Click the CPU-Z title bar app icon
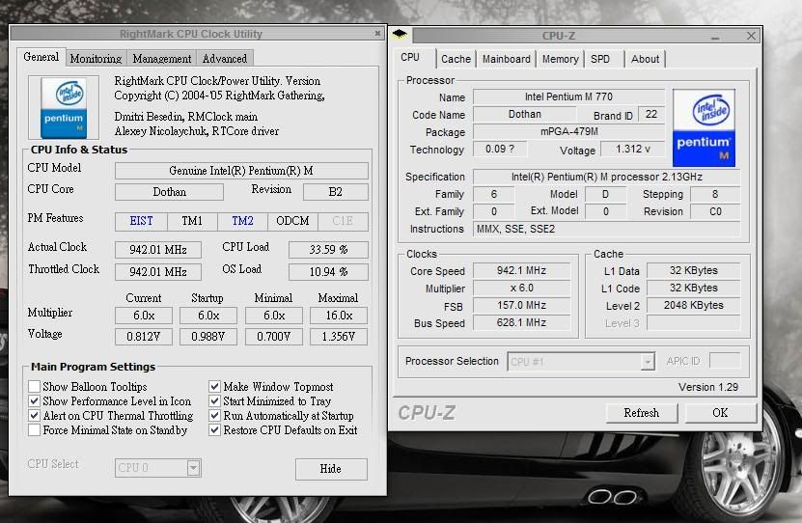802x523 pixels. 400,34
